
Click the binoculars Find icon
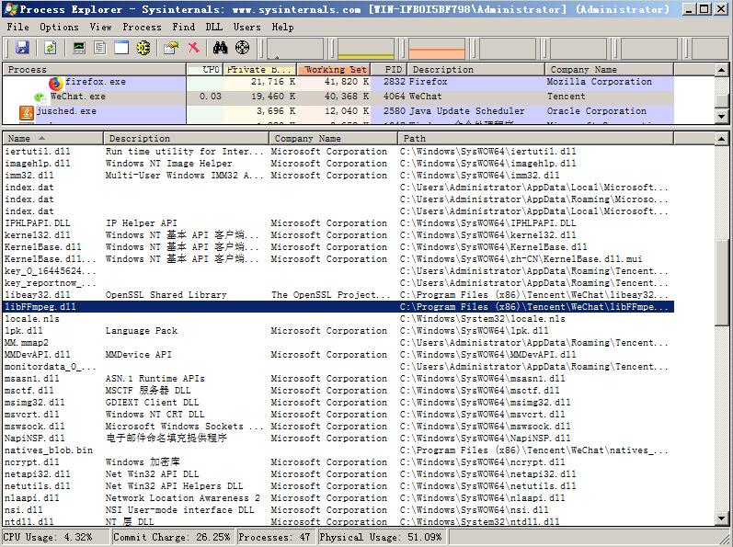coord(220,48)
